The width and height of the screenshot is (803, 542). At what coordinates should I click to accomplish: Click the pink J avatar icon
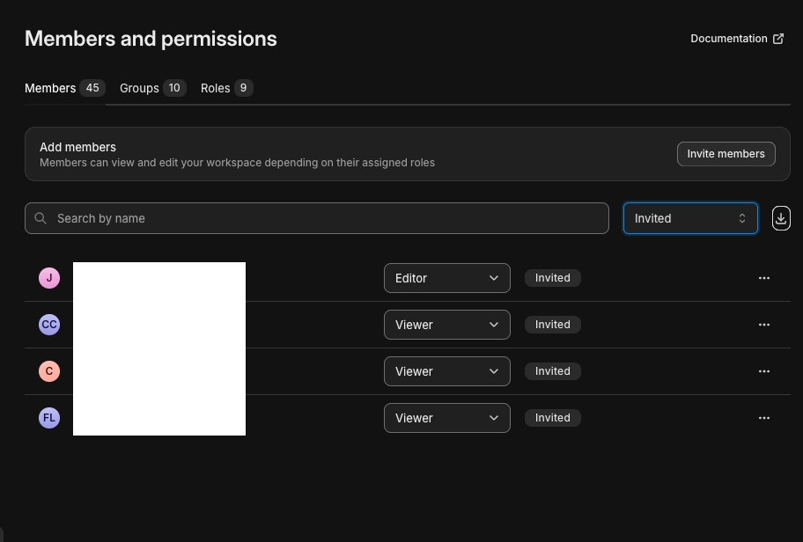49,278
